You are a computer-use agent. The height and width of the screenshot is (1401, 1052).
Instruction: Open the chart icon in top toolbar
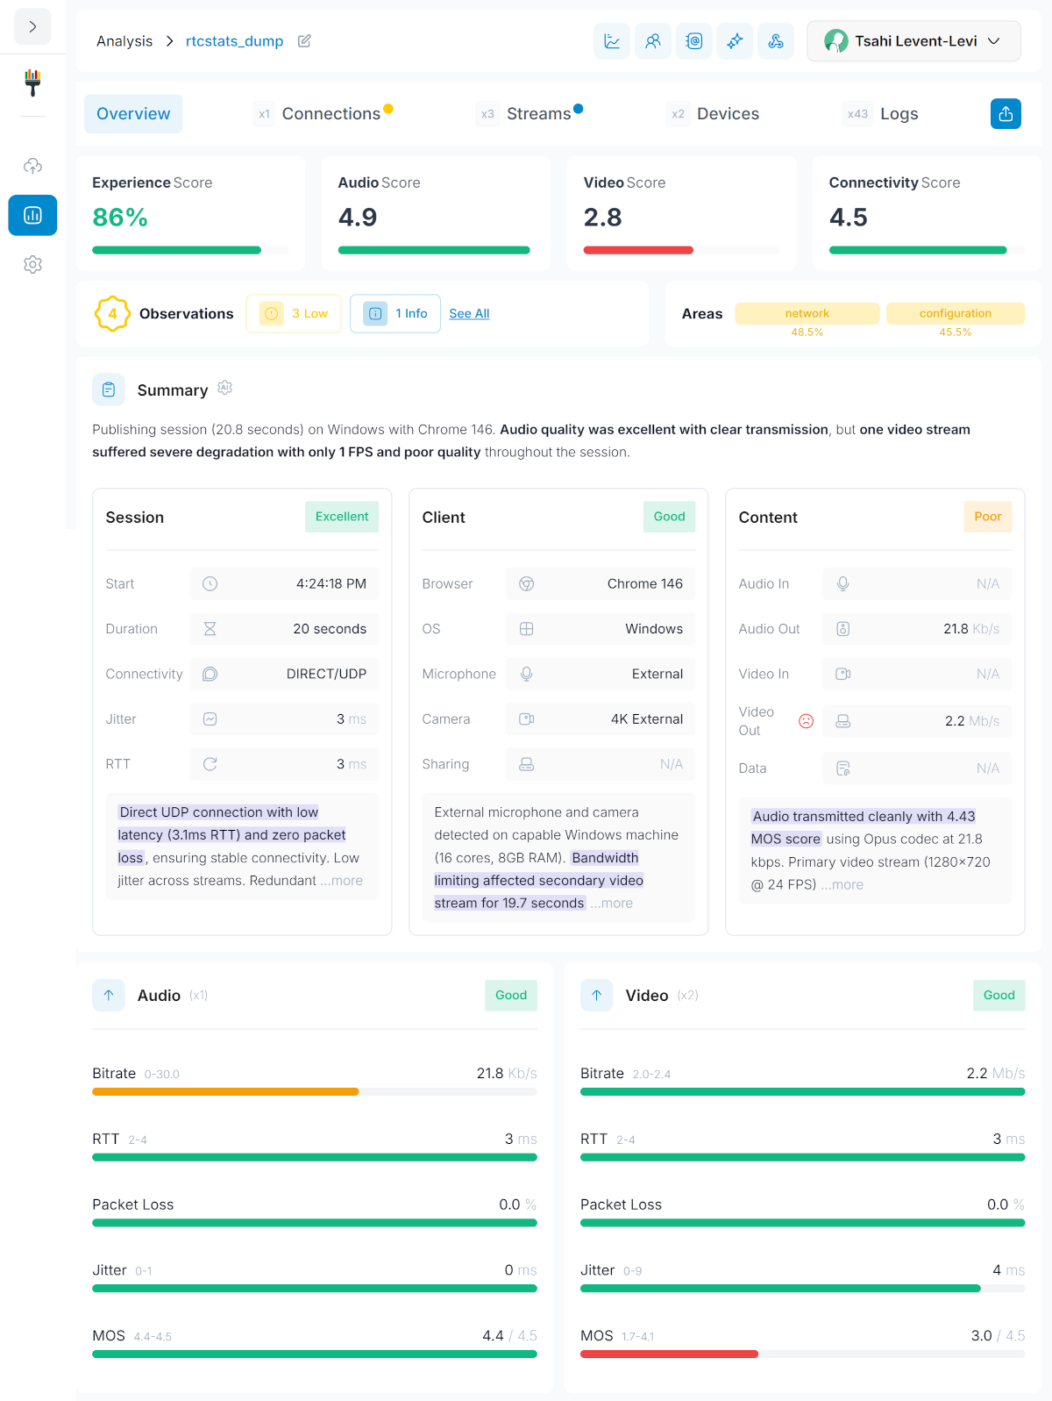pos(612,41)
